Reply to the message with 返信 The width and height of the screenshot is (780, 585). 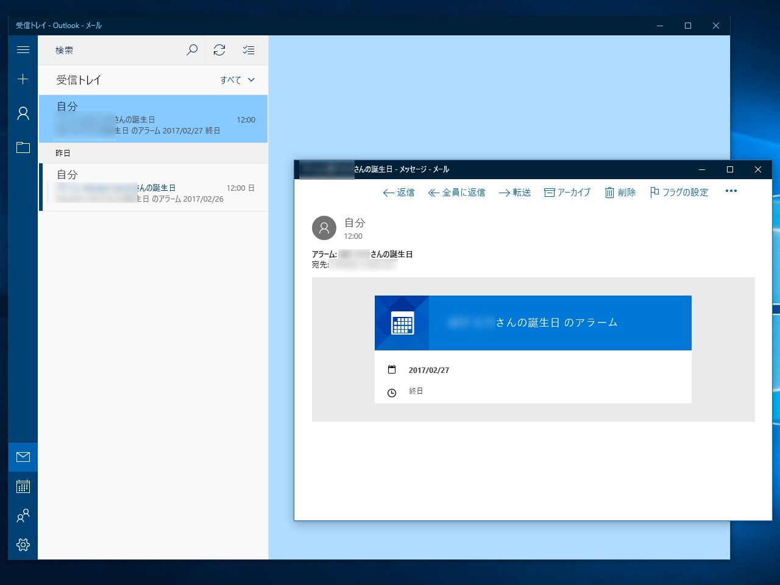pos(398,192)
